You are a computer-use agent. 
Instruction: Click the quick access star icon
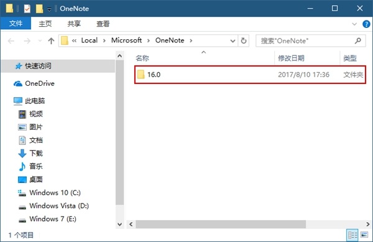pos(18,66)
